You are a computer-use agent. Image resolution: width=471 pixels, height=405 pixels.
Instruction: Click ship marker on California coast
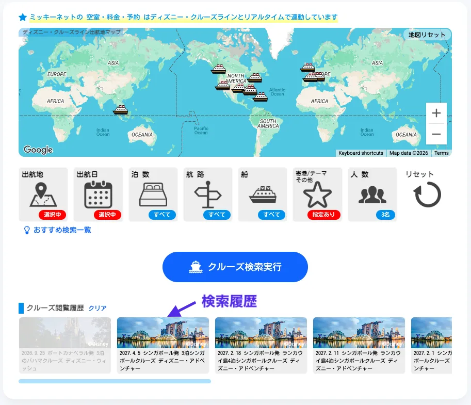click(x=222, y=86)
